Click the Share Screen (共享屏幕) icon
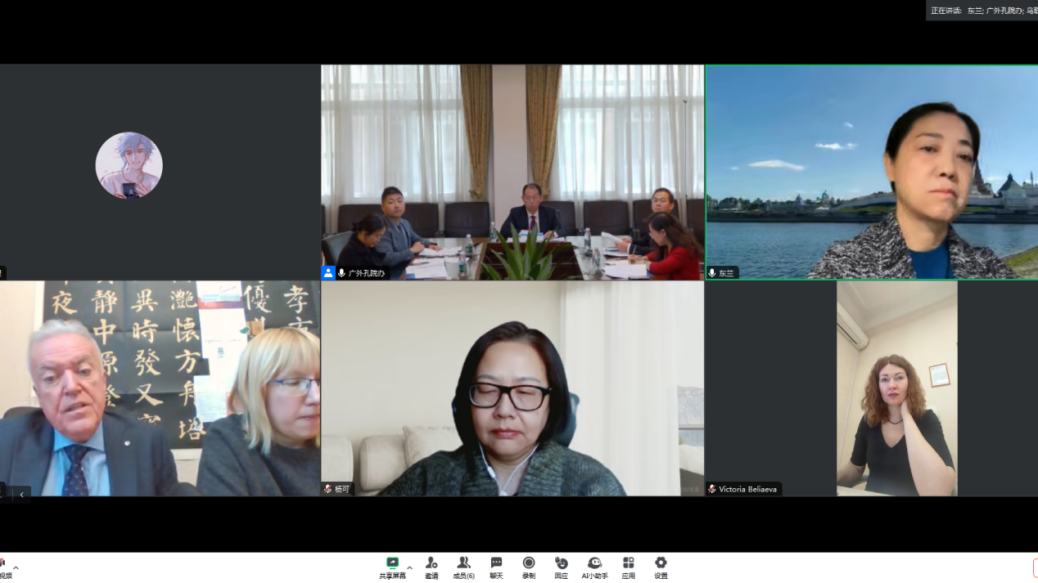The width and height of the screenshot is (1038, 583). coord(392,563)
